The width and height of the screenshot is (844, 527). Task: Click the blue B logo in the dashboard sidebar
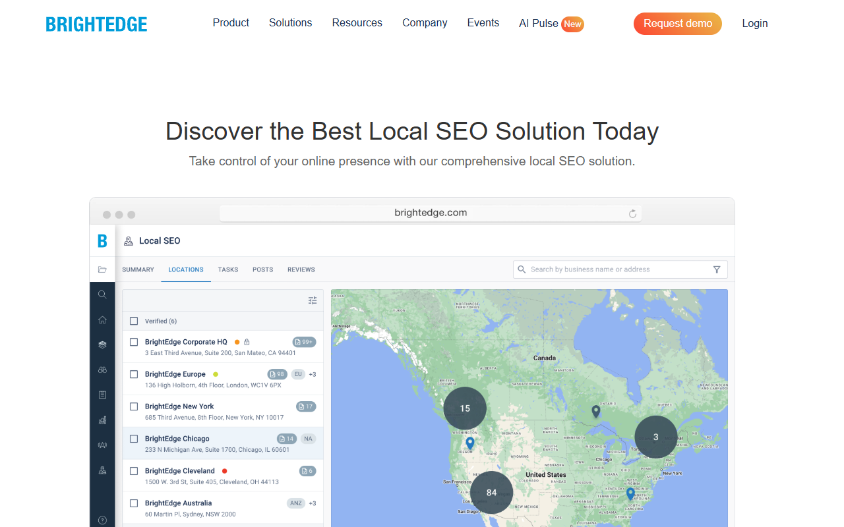point(102,241)
